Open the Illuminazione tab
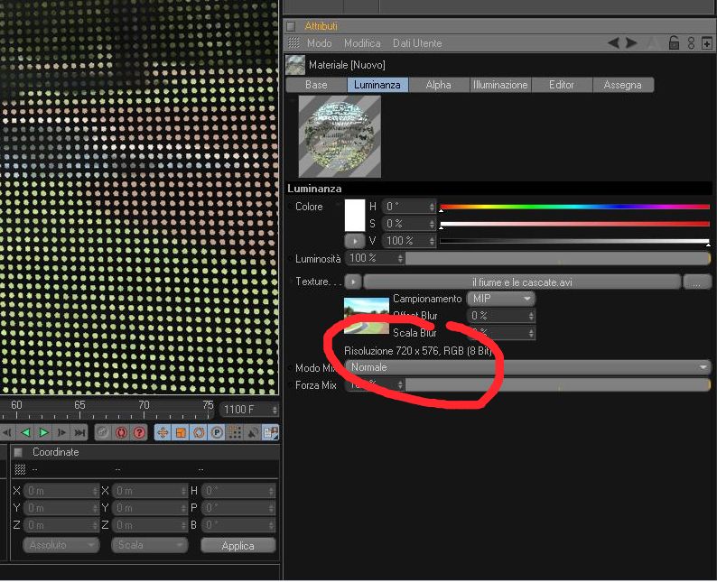Screen dimensions: 717x582 500,85
